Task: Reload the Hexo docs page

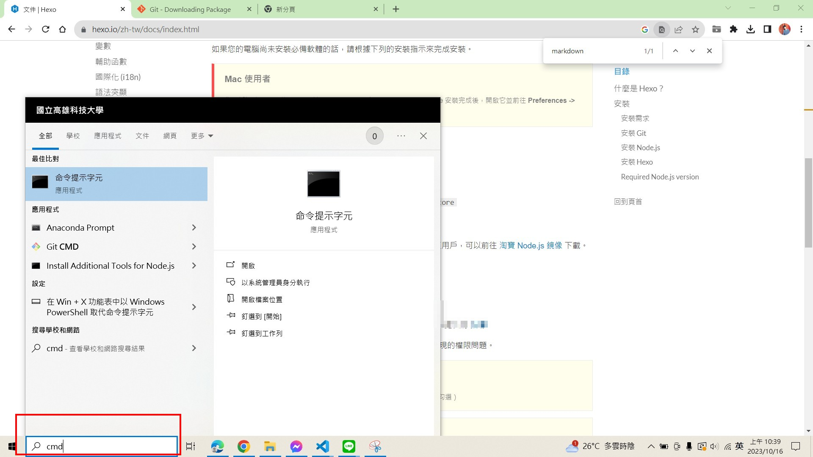Action: click(46, 29)
